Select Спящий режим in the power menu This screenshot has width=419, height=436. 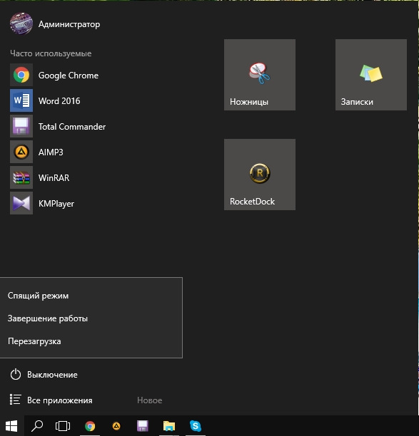(91, 296)
